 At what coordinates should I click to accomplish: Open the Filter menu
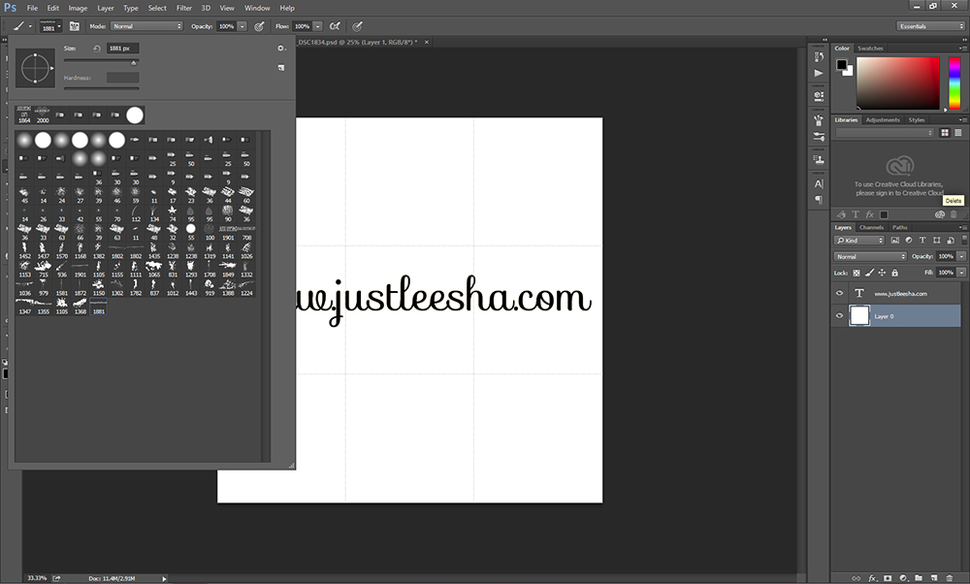coord(183,8)
